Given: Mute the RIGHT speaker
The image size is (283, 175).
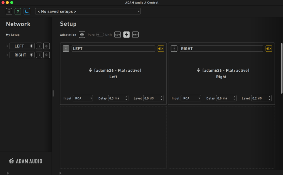Looking at the screenshot, I should pos(269,48).
